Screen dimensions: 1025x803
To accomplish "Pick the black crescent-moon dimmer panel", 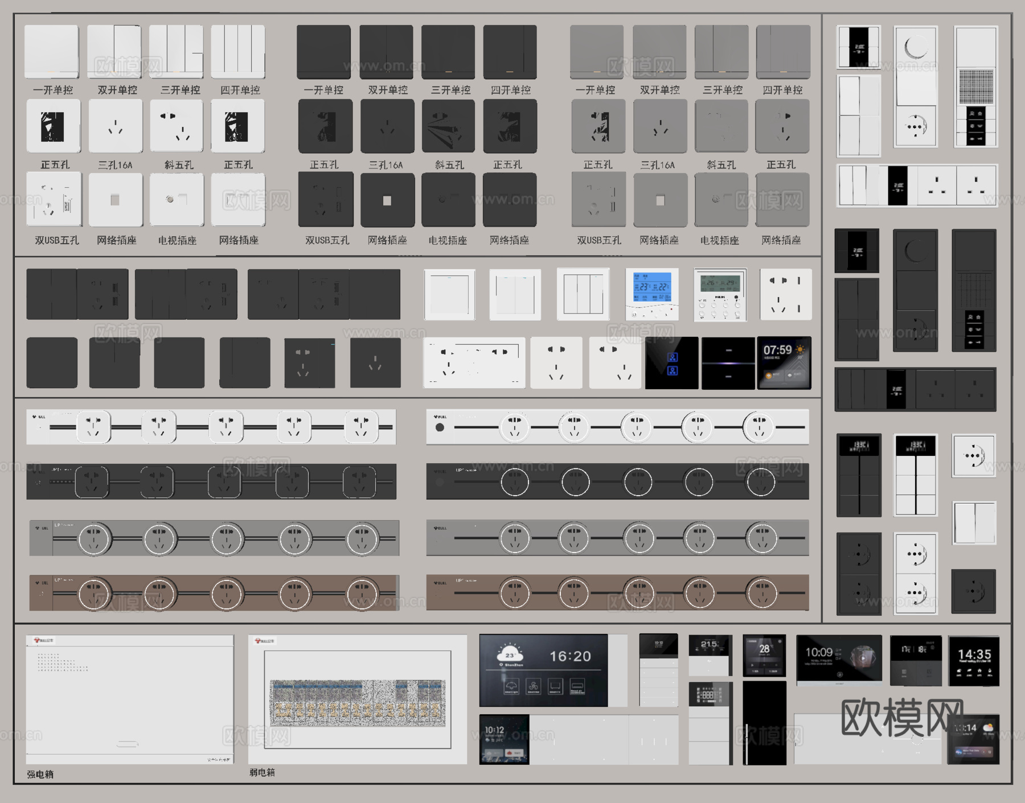I will tap(916, 290).
